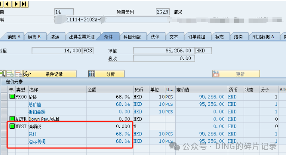
Task: Jump to last item arrow icon
Action: click(x=24, y=4)
